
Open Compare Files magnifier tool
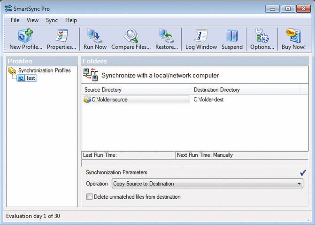click(131, 36)
